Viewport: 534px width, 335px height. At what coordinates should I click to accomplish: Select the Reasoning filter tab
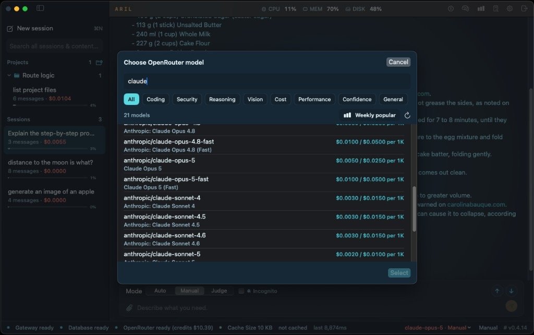[x=222, y=99]
